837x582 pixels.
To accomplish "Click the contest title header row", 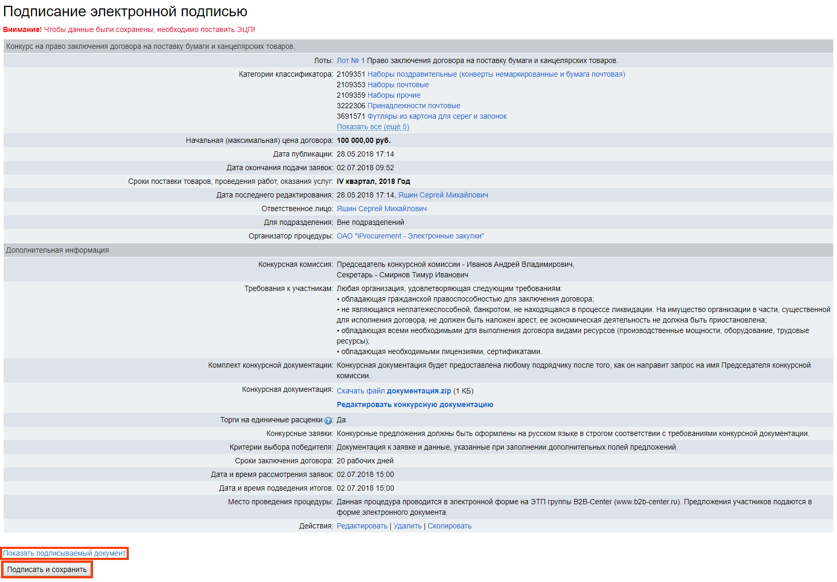I will (x=150, y=46).
